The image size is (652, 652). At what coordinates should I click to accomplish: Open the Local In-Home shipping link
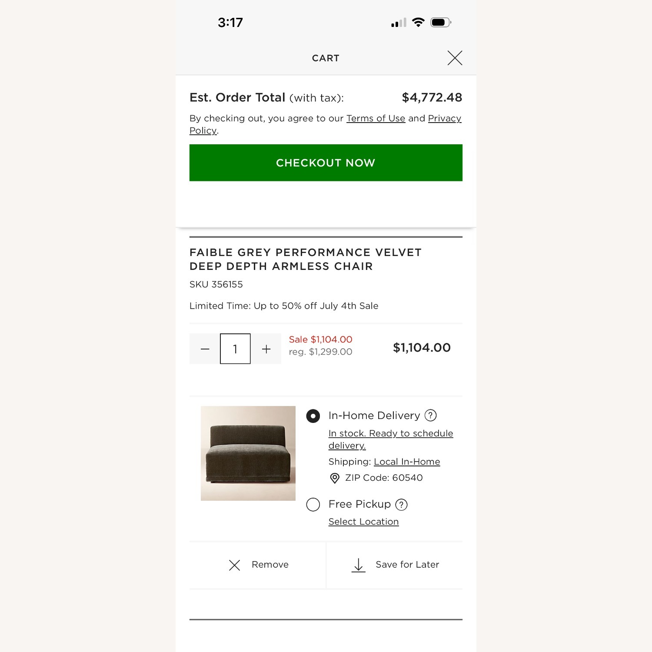407,462
